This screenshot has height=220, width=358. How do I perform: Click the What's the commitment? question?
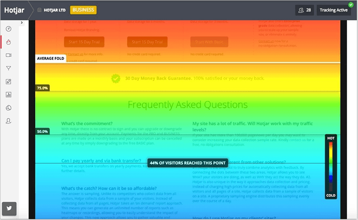tap(87, 123)
